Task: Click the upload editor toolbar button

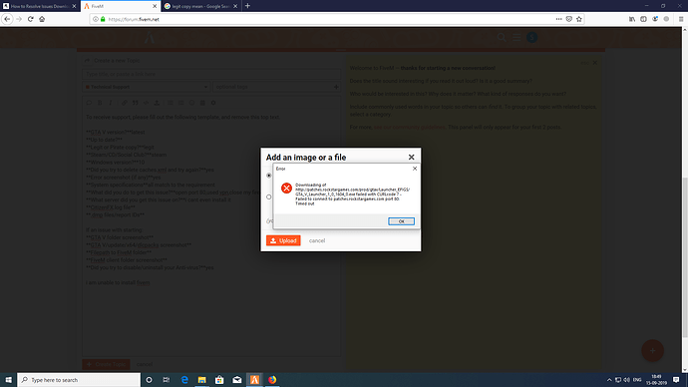Action: click(157, 103)
